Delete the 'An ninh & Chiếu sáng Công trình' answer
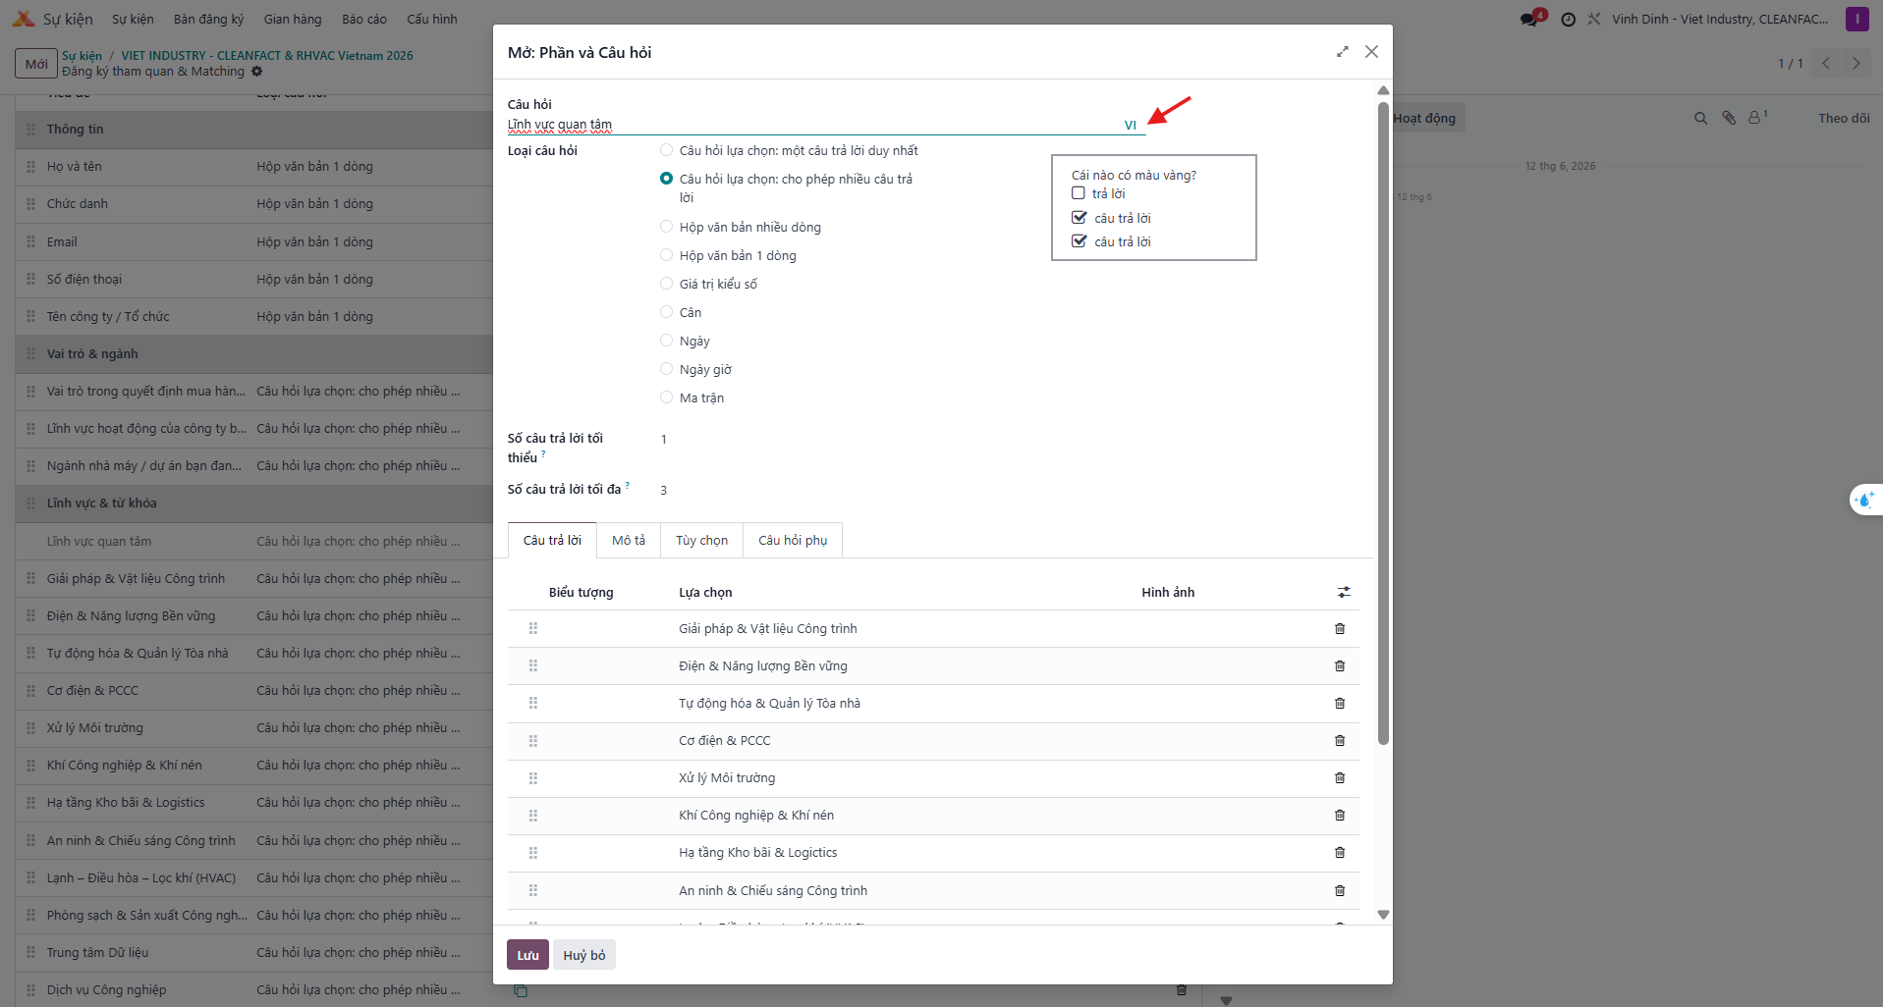1883x1007 pixels. point(1340,891)
